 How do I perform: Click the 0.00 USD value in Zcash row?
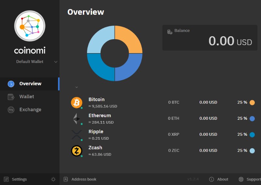pyautogui.click(x=208, y=150)
